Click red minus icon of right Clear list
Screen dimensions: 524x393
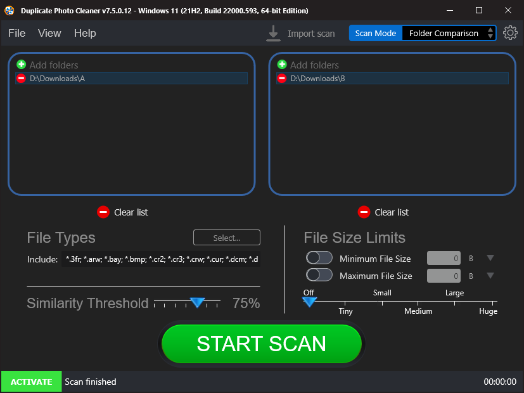point(364,212)
